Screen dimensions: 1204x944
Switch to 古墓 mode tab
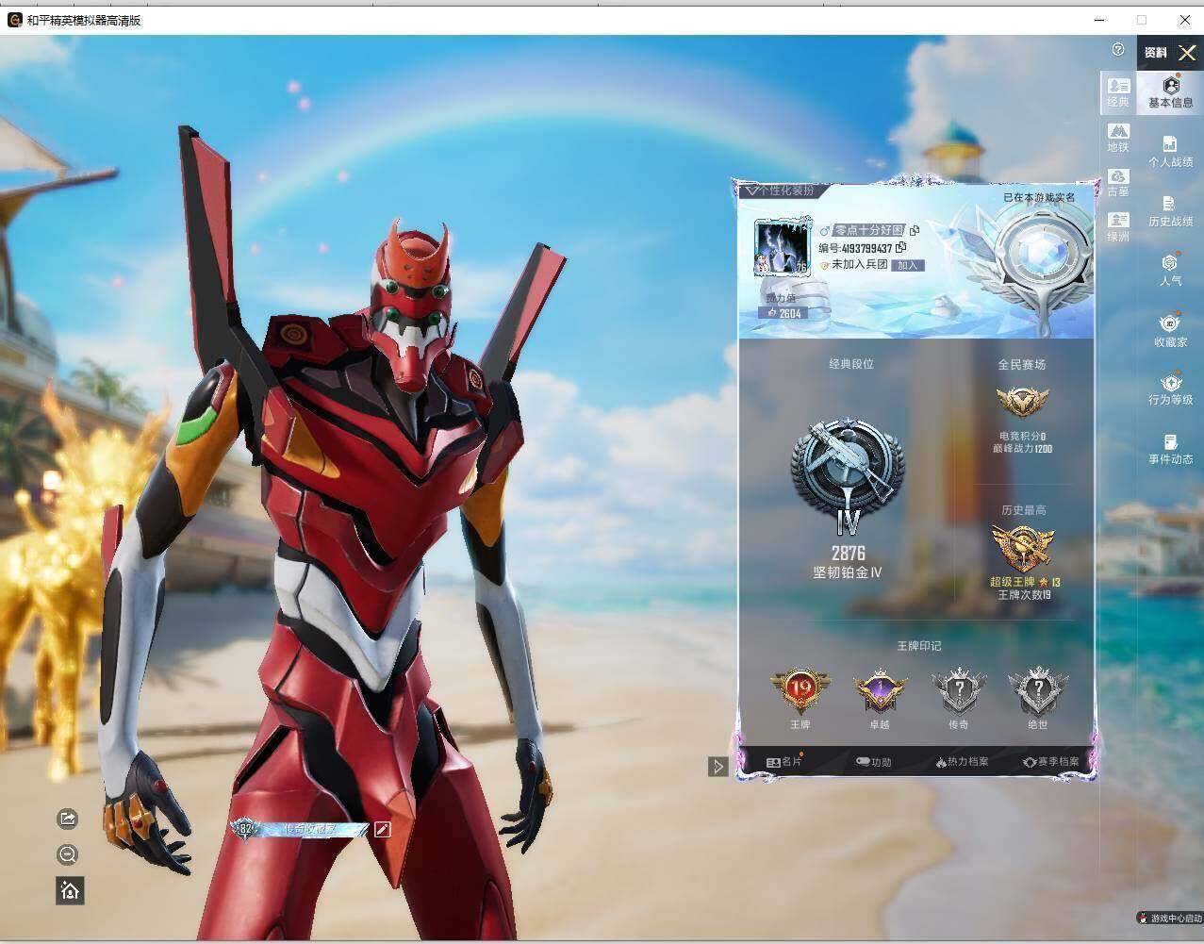1118,183
